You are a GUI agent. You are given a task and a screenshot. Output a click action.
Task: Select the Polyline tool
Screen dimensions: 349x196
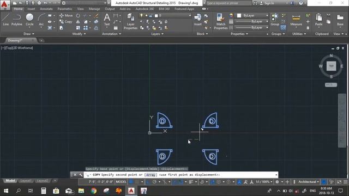(17, 20)
